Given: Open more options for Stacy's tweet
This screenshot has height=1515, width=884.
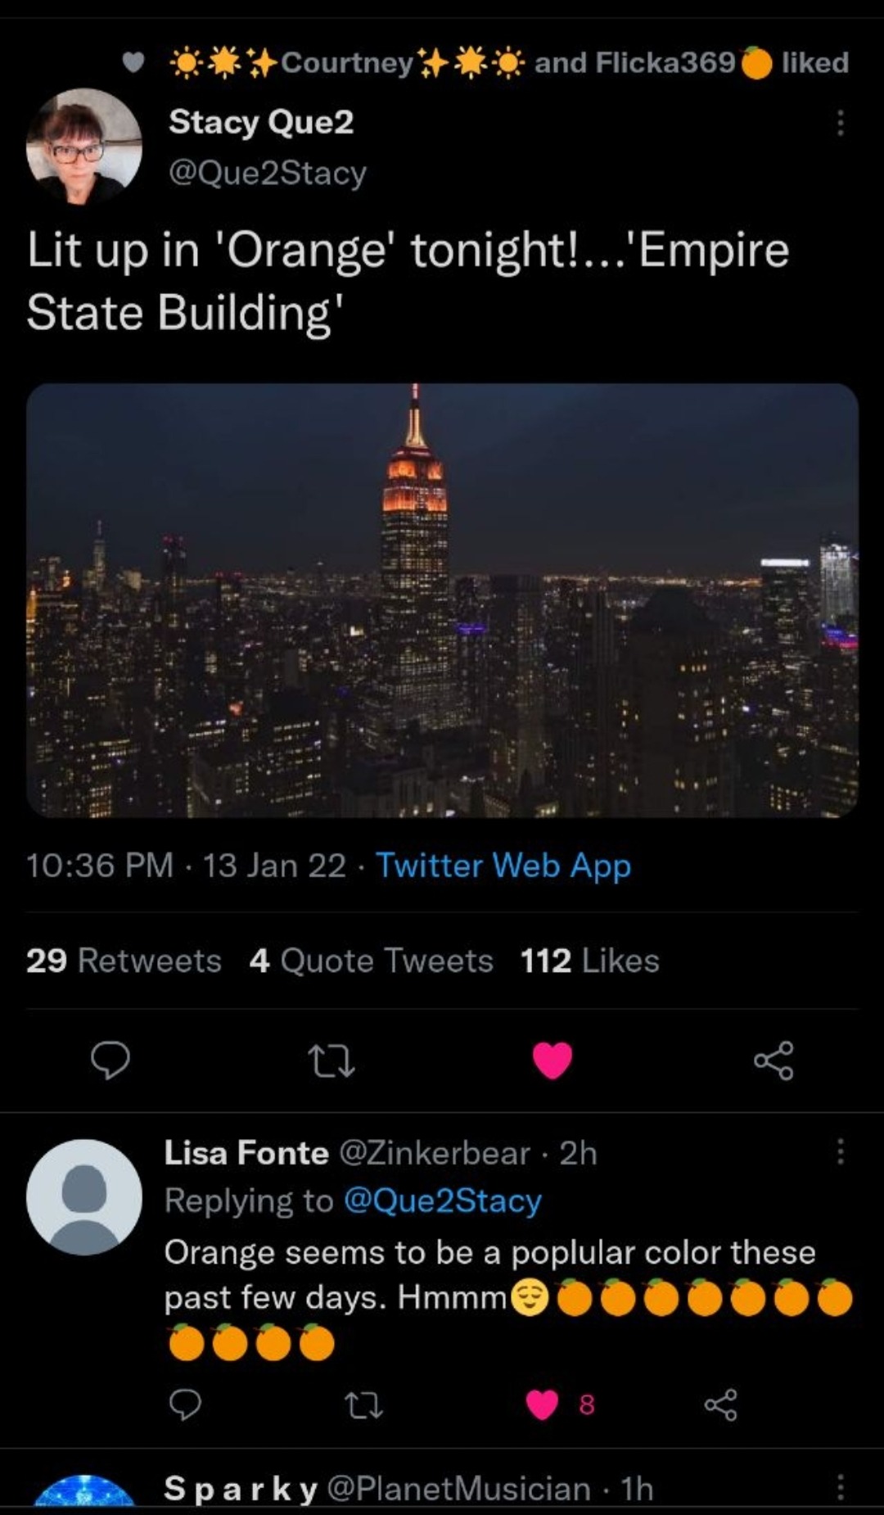Looking at the screenshot, I should click(839, 123).
